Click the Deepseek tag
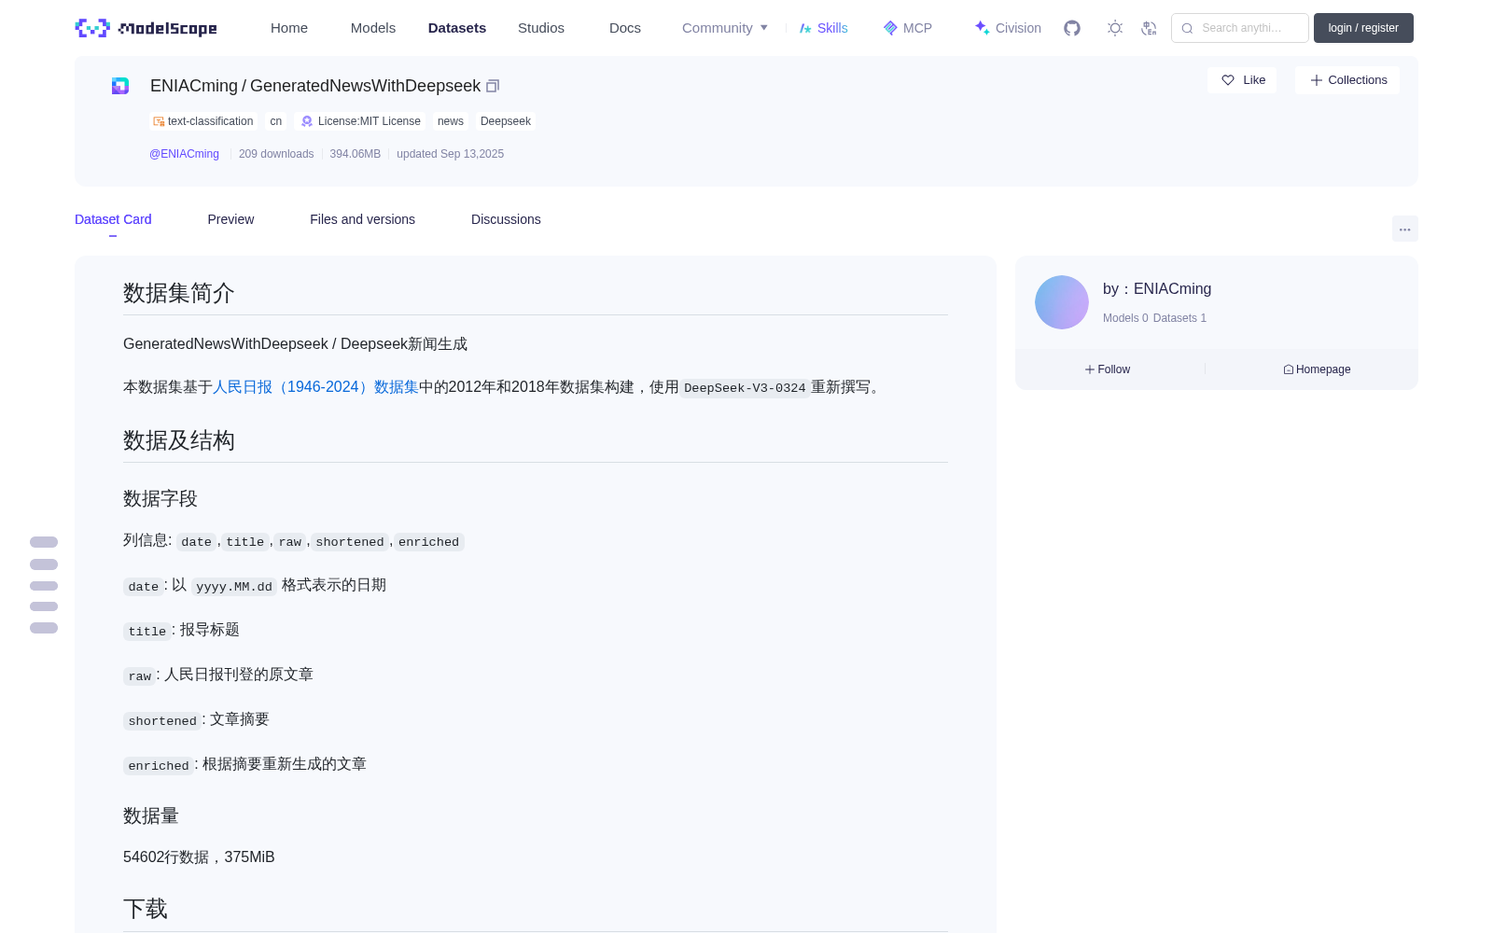1493x933 pixels. point(506,121)
